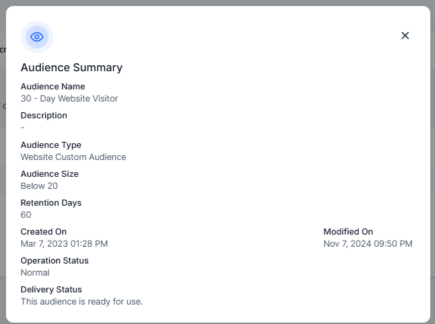Select the retention value 60
435x324 pixels.
pos(26,215)
